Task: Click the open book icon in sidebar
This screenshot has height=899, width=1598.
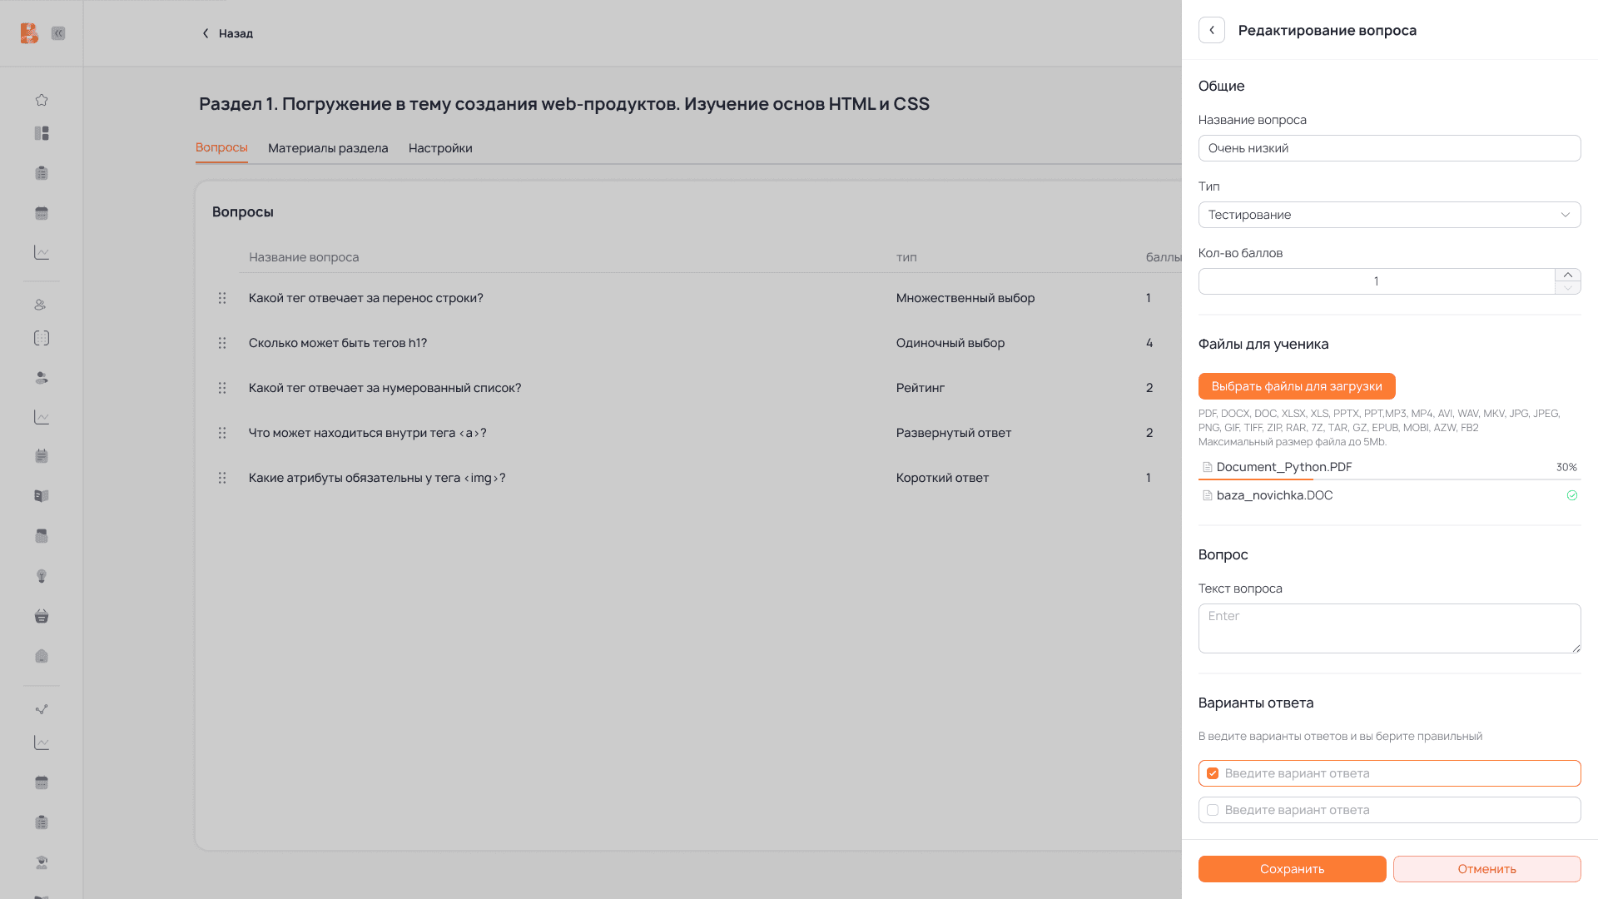Action: 42,496
